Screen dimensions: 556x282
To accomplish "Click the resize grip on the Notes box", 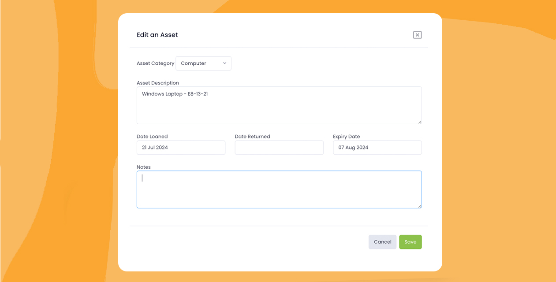I will click(x=420, y=206).
